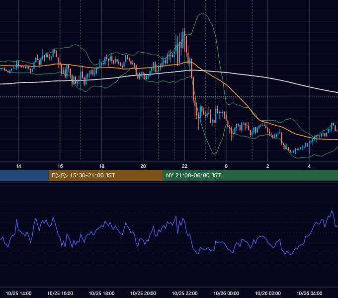Screen dimensions: 338x298
Task: Click the hour label 14 under the price chart
Action: pyautogui.click(x=18, y=166)
